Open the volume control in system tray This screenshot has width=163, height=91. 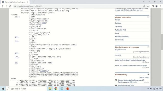(x=157, y=89)
